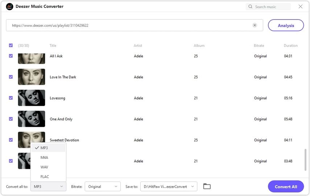Viewport: 310px width, 196px height.
Task: Close the Deezer Music Converter window
Action: 300,7
